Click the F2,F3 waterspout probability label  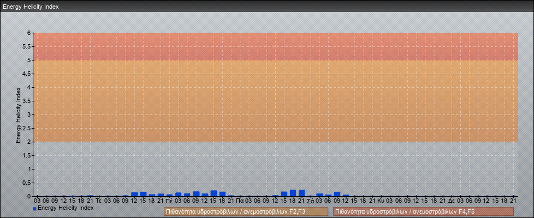[x=246, y=211]
